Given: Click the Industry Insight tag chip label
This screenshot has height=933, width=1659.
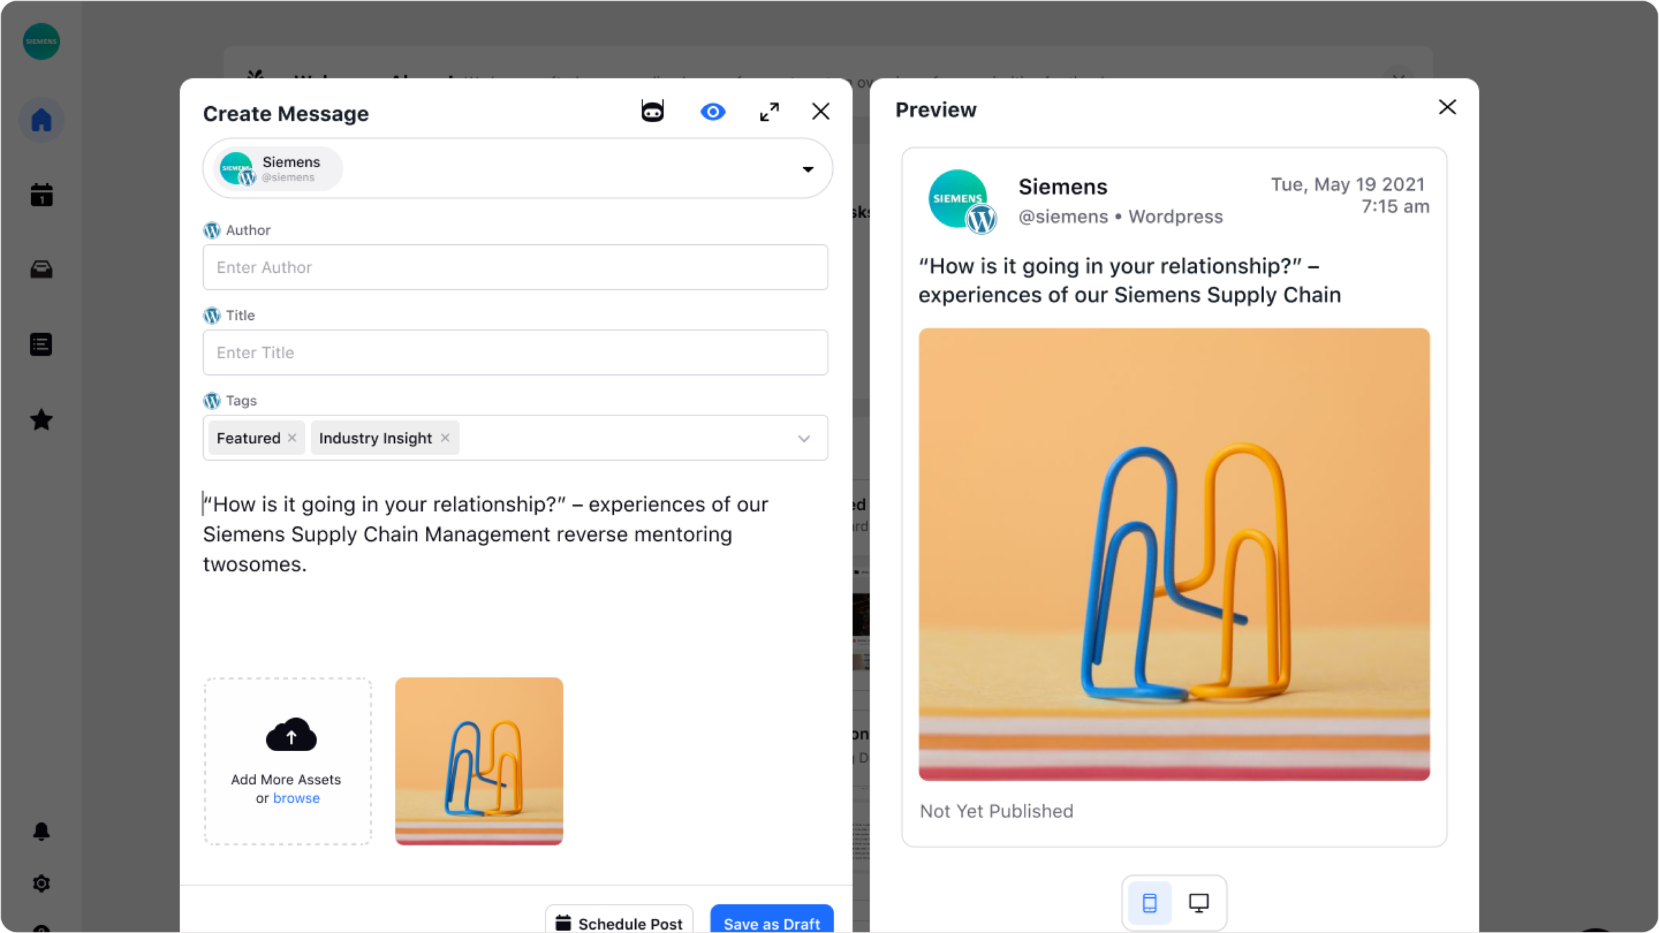Looking at the screenshot, I should click(x=375, y=438).
